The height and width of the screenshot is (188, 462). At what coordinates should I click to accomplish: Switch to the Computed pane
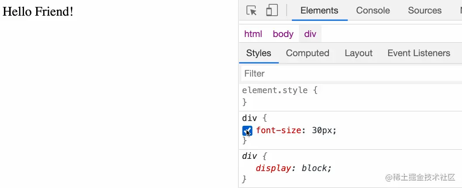(x=308, y=53)
